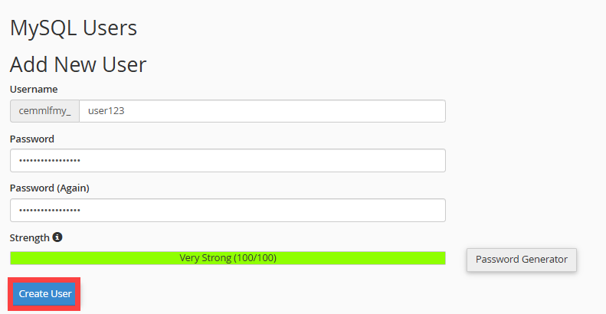Image resolution: width=606 pixels, height=314 pixels.
Task: Focus the Username input field
Action: point(262,111)
